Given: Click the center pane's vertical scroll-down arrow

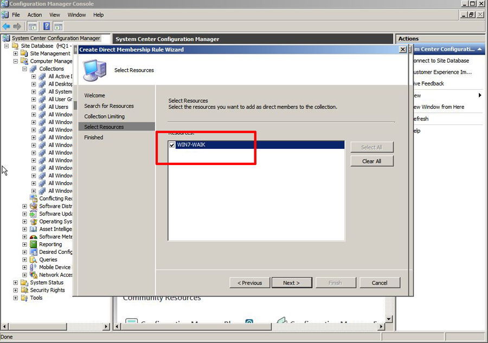Looking at the screenshot, I should point(389,319).
